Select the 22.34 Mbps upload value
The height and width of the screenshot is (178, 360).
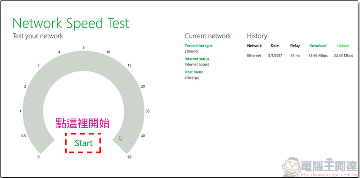pos(343,56)
